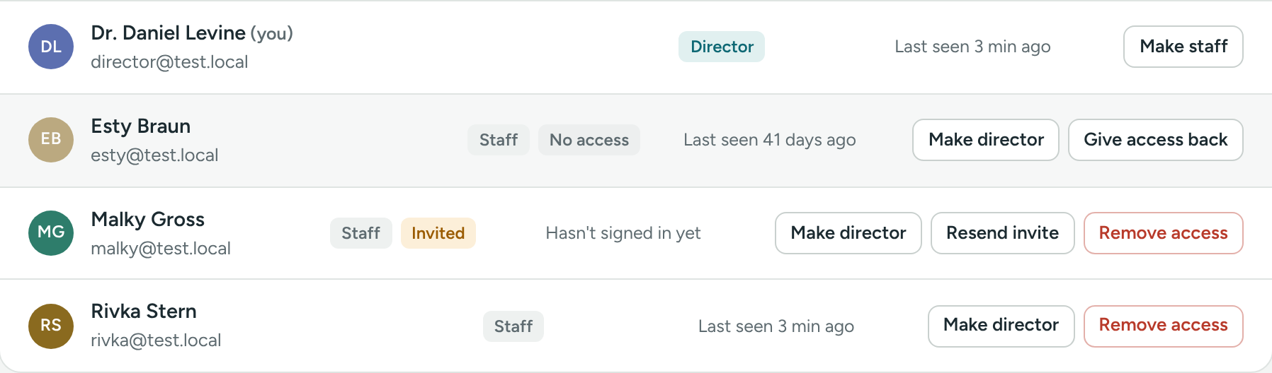Make Malky Gross a director
The width and height of the screenshot is (1272, 373).
click(848, 233)
